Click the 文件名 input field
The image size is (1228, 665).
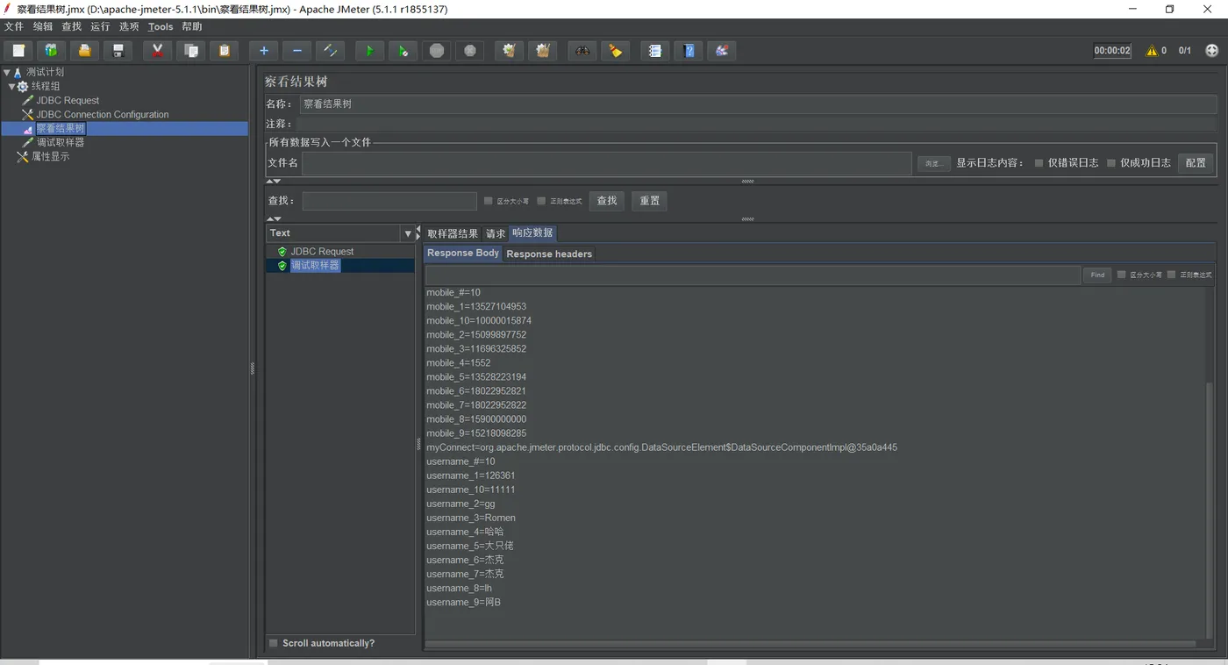tap(607, 163)
